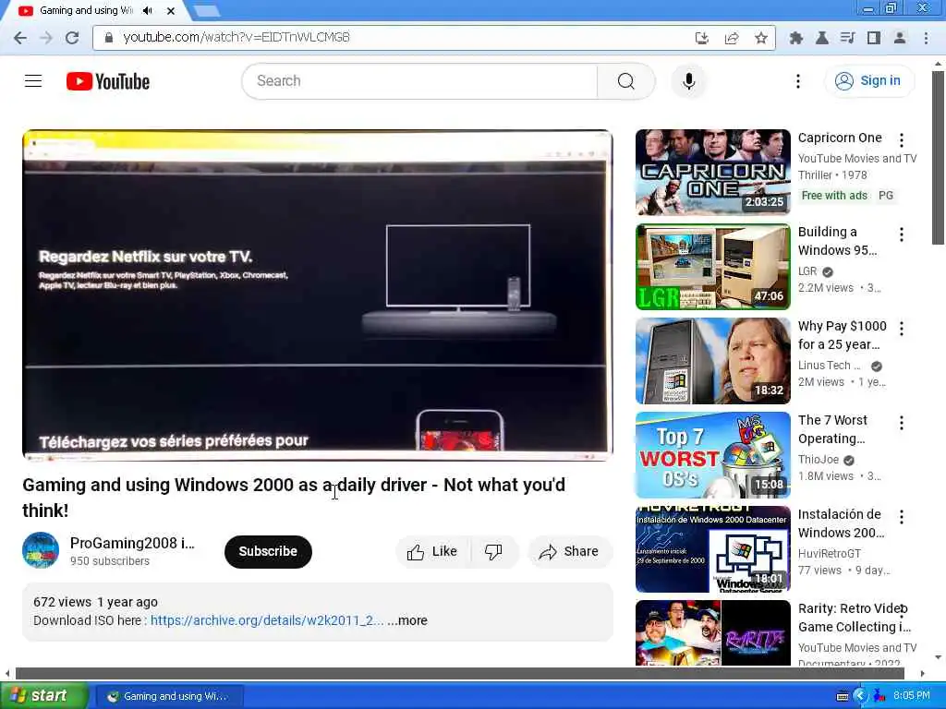This screenshot has height=709, width=946.
Task: Open the media controls icon
Action: point(847,38)
